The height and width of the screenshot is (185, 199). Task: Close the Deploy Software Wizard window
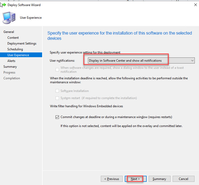click(x=194, y=5)
